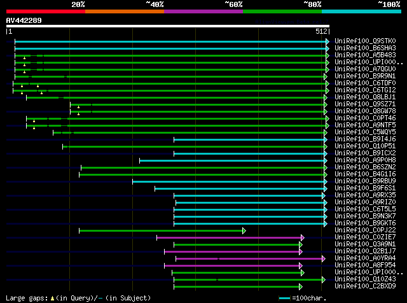
Task: Select the UniRef100_B9ICX2 label
Action: click(365, 153)
